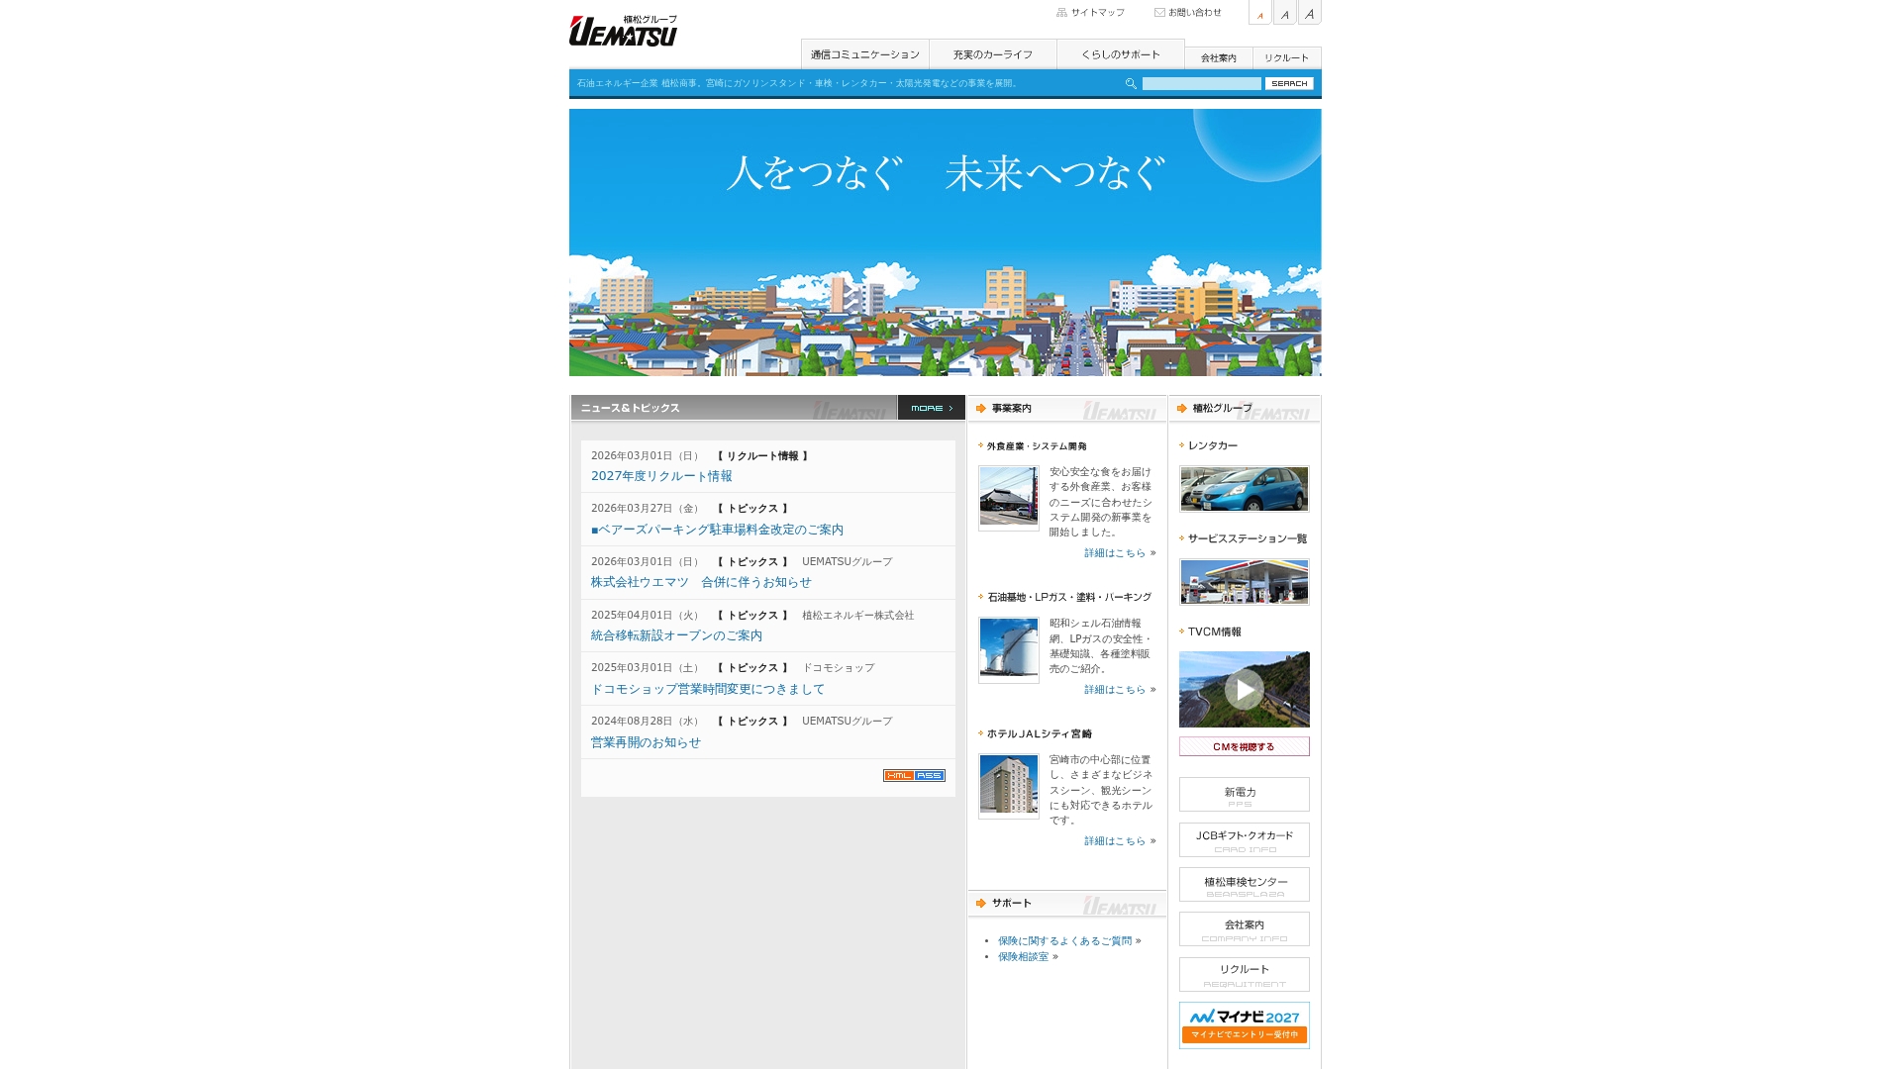The width and height of the screenshot is (1901, 1069).
Task: Click the マイナビ2027 entry banner
Action: (x=1245, y=1025)
